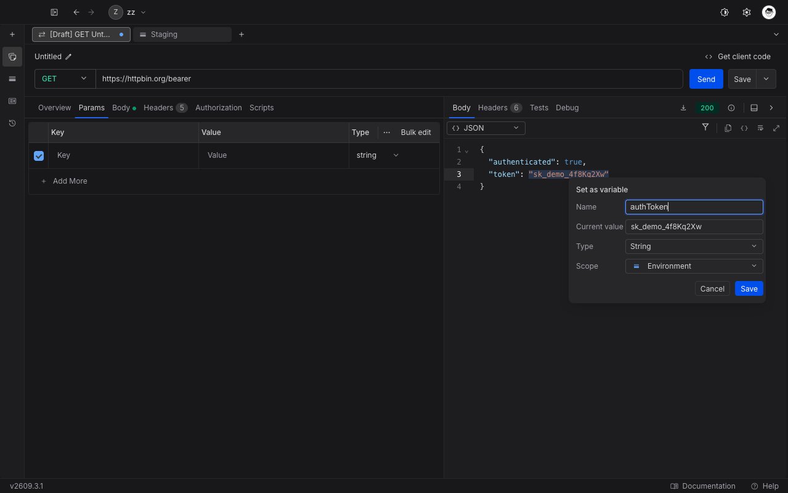The width and height of the screenshot is (788, 493).
Task: Go forward with the right arrow icon
Action: pos(91,12)
